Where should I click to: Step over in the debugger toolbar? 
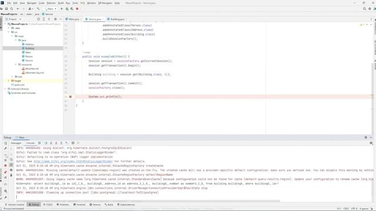pos(46,143)
